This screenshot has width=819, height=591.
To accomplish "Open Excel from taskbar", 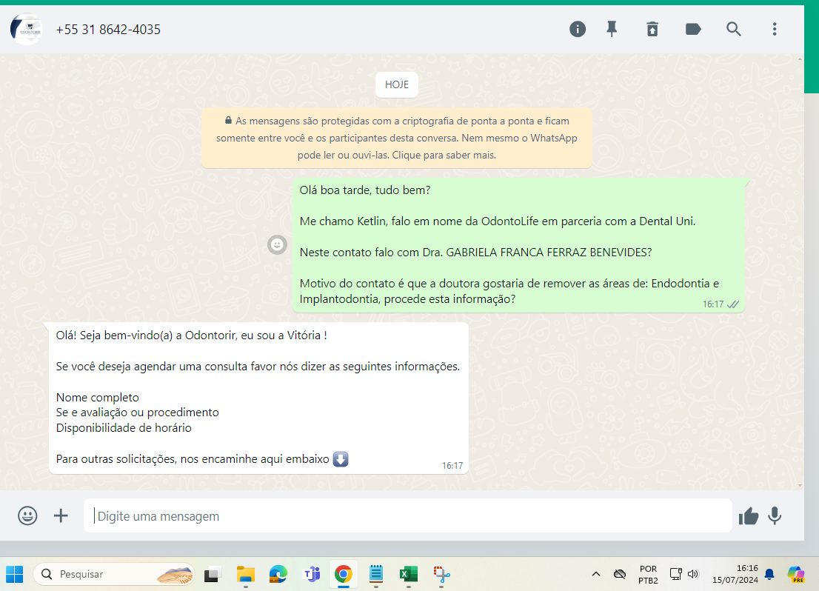I will (409, 574).
